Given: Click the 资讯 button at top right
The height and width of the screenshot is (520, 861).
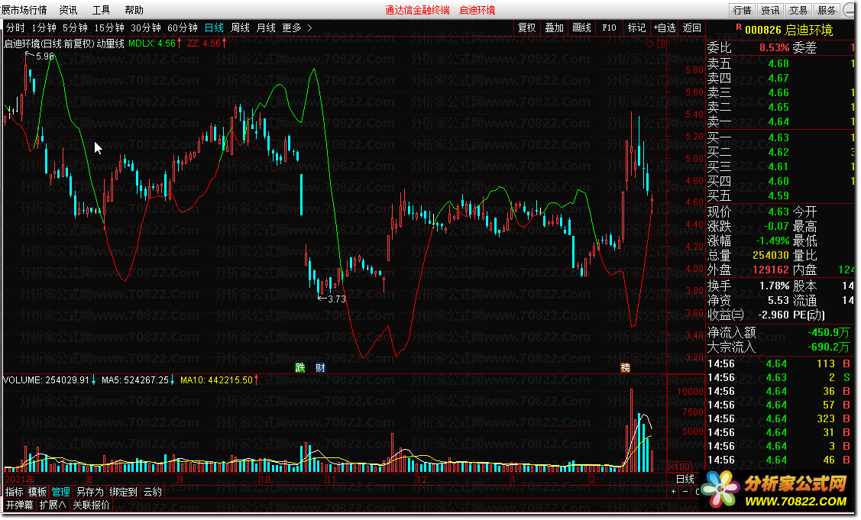Looking at the screenshot, I should click(770, 10).
